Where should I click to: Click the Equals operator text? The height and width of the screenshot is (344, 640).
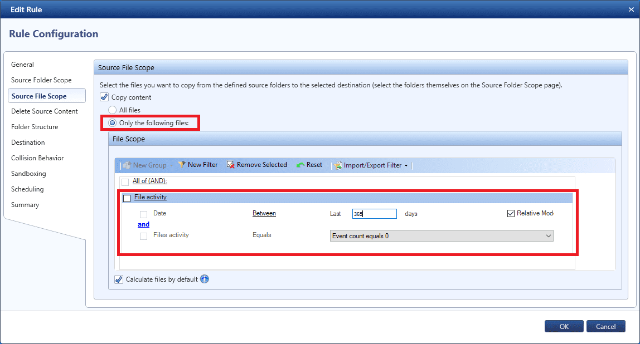tap(261, 235)
